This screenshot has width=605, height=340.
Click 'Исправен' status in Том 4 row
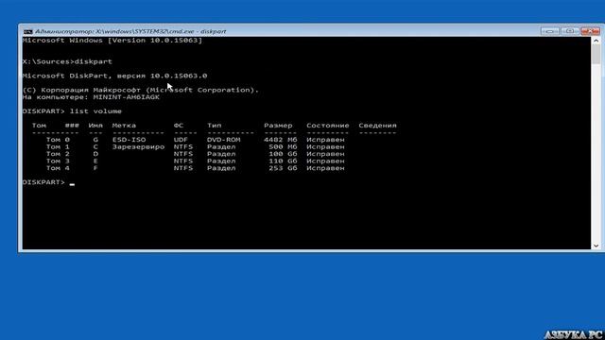tap(325, 168)
